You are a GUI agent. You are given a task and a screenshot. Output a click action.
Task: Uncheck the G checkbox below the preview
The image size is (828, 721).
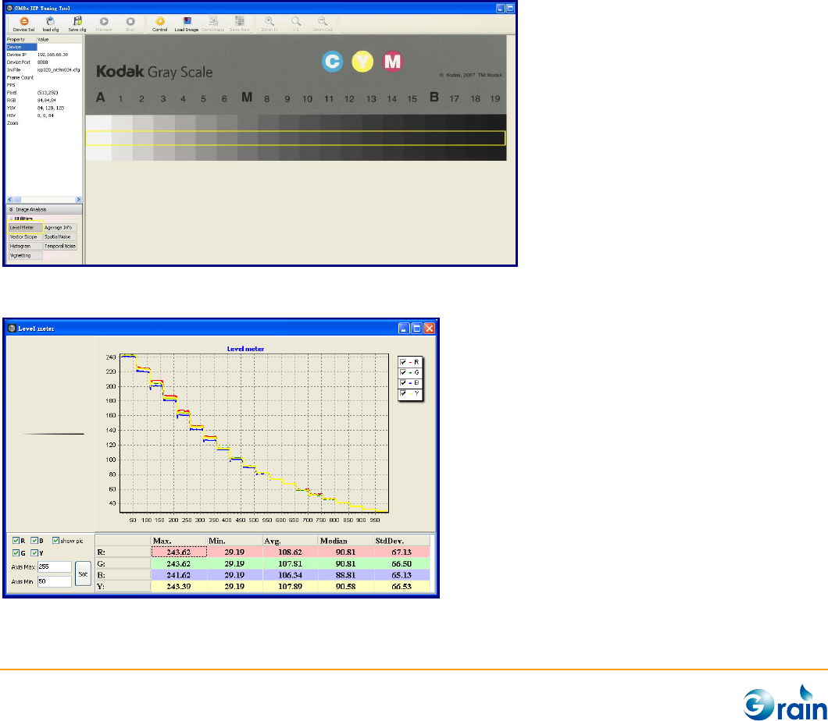point(16,552)
